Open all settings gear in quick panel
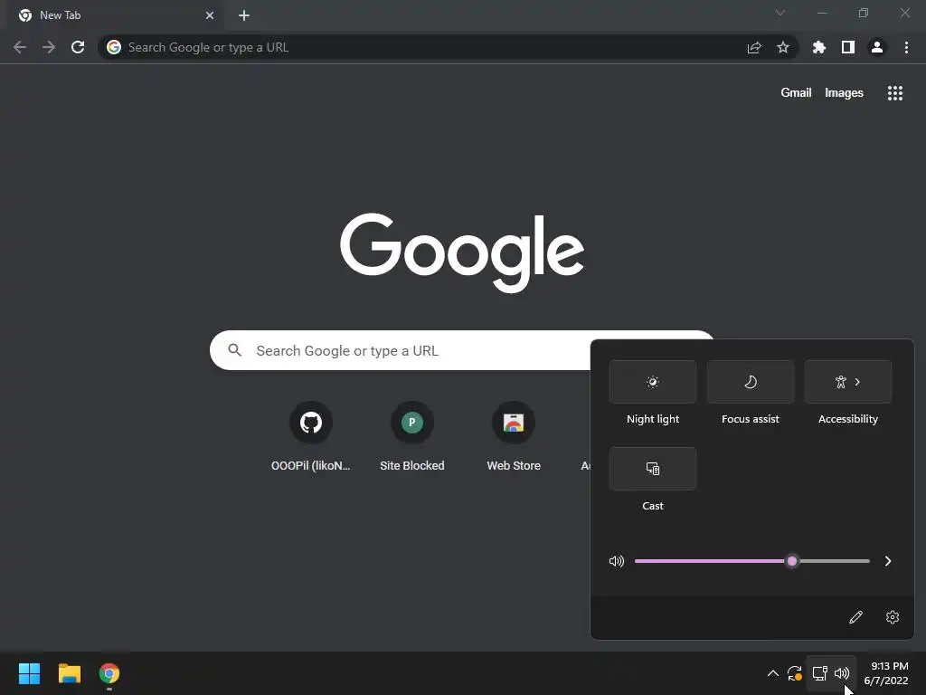Viewport: 926px width, 695px height. tap(893, 617)
